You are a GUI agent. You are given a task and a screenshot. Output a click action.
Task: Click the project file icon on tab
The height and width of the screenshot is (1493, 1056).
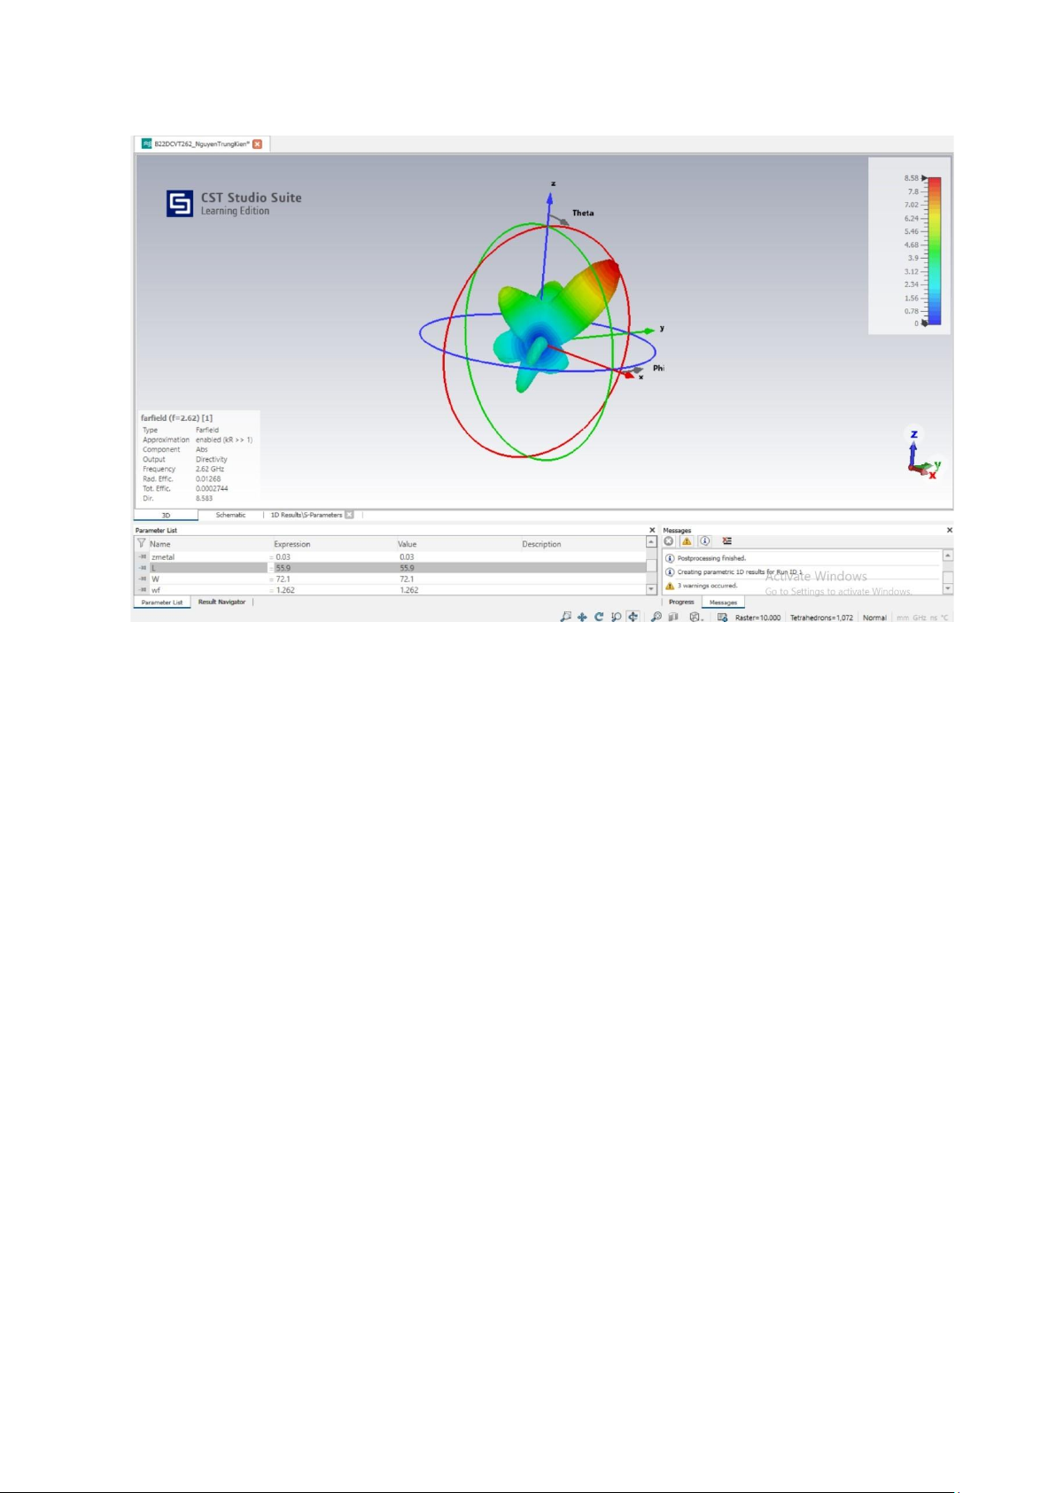147,144
